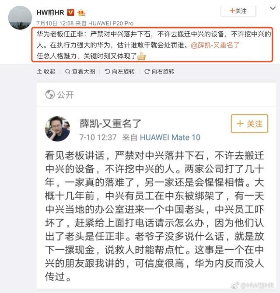The height and width of the screenshot is (293, 280).
Task: Open 薛凯-又重名了 profile photo
Action: [57, 129]
